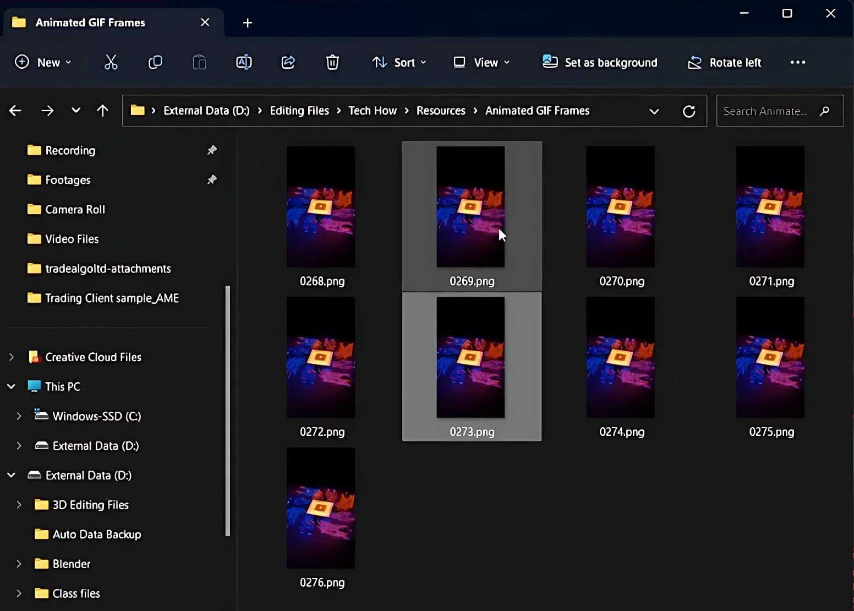
Task: Open recent locations dropdown chevron
Action: click(76, 111)
